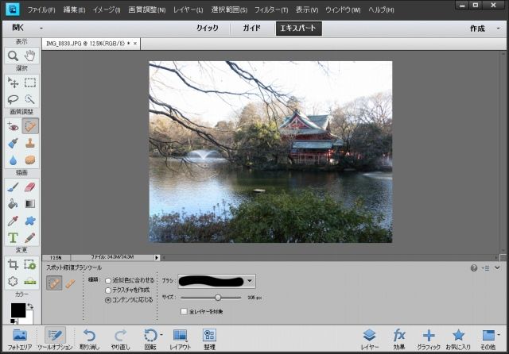Open the レイアウト button
The width and height of the screenshot is (509, 354).
click(x=181, y=339)
